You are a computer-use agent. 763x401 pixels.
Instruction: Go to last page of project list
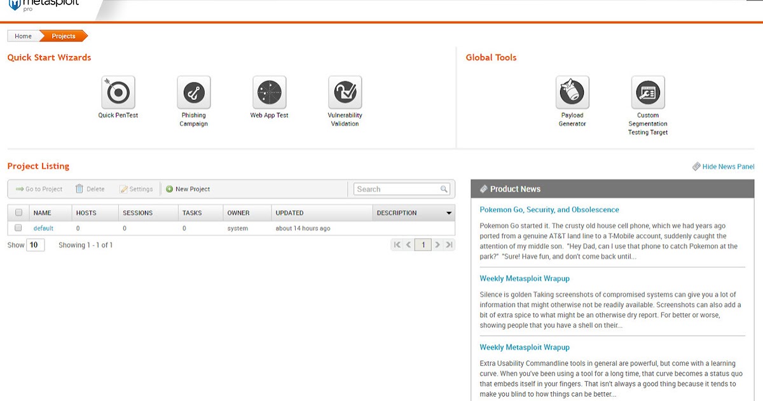(x=449, y=245)
